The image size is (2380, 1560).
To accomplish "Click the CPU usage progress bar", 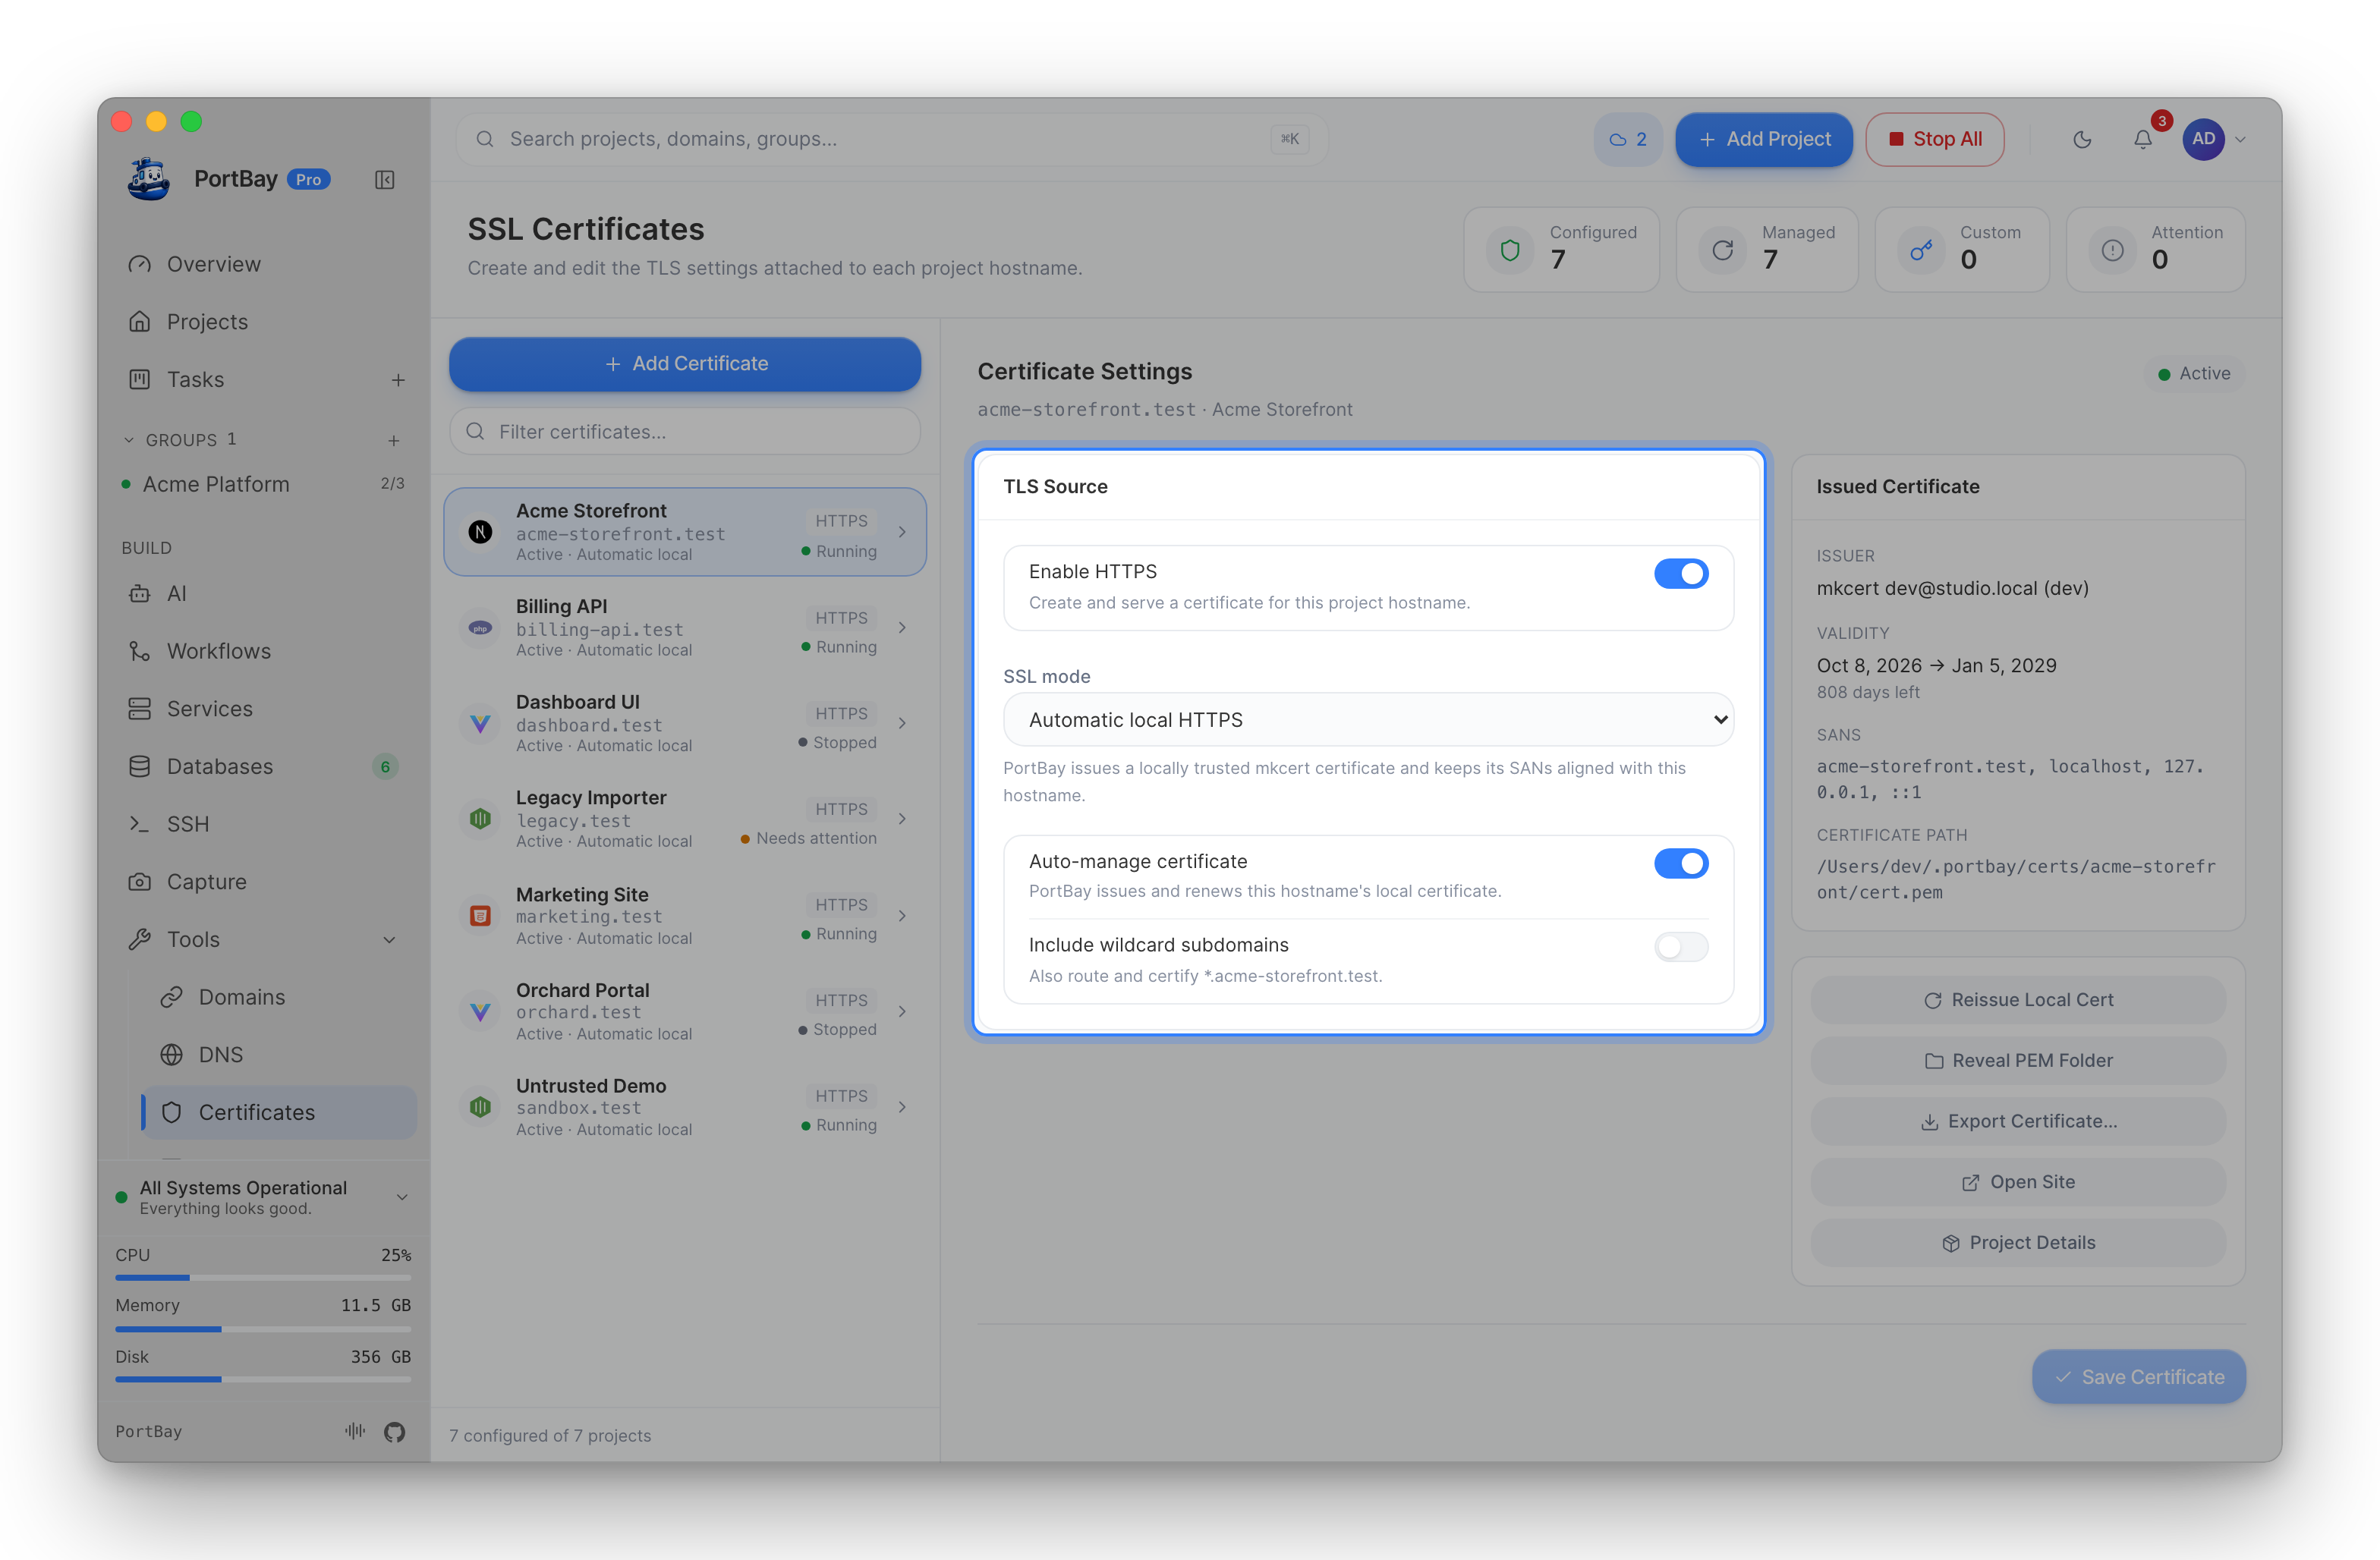I will (x=263, y=1278).
